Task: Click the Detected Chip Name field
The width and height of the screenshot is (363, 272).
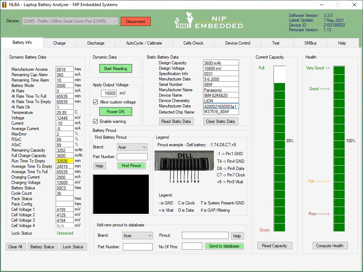Action: (221, 112)
